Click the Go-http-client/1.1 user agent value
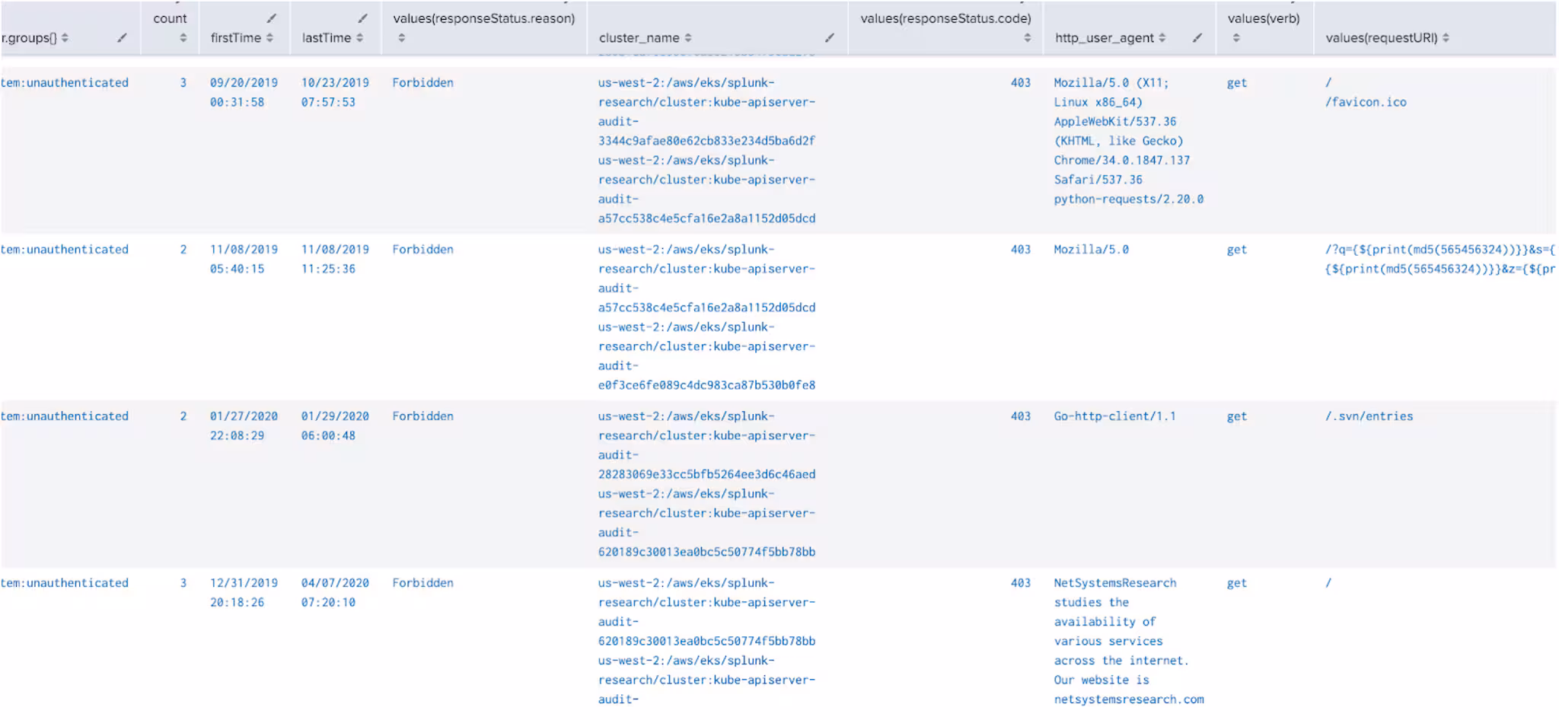 (1114, 416)
